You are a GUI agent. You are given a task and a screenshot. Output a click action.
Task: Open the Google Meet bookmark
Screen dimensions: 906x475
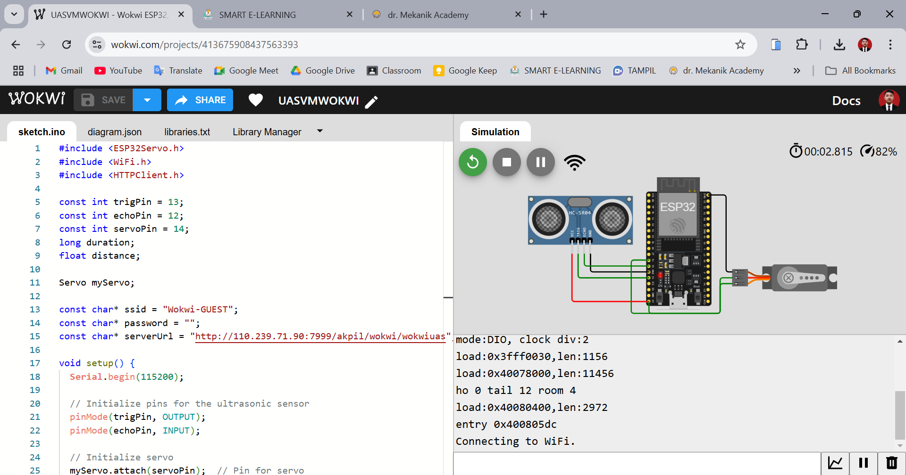246,71
